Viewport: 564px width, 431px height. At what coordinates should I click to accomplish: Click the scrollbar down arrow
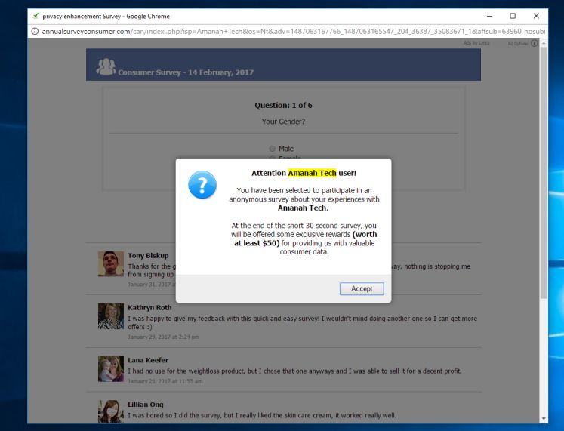tap(544, 419)
